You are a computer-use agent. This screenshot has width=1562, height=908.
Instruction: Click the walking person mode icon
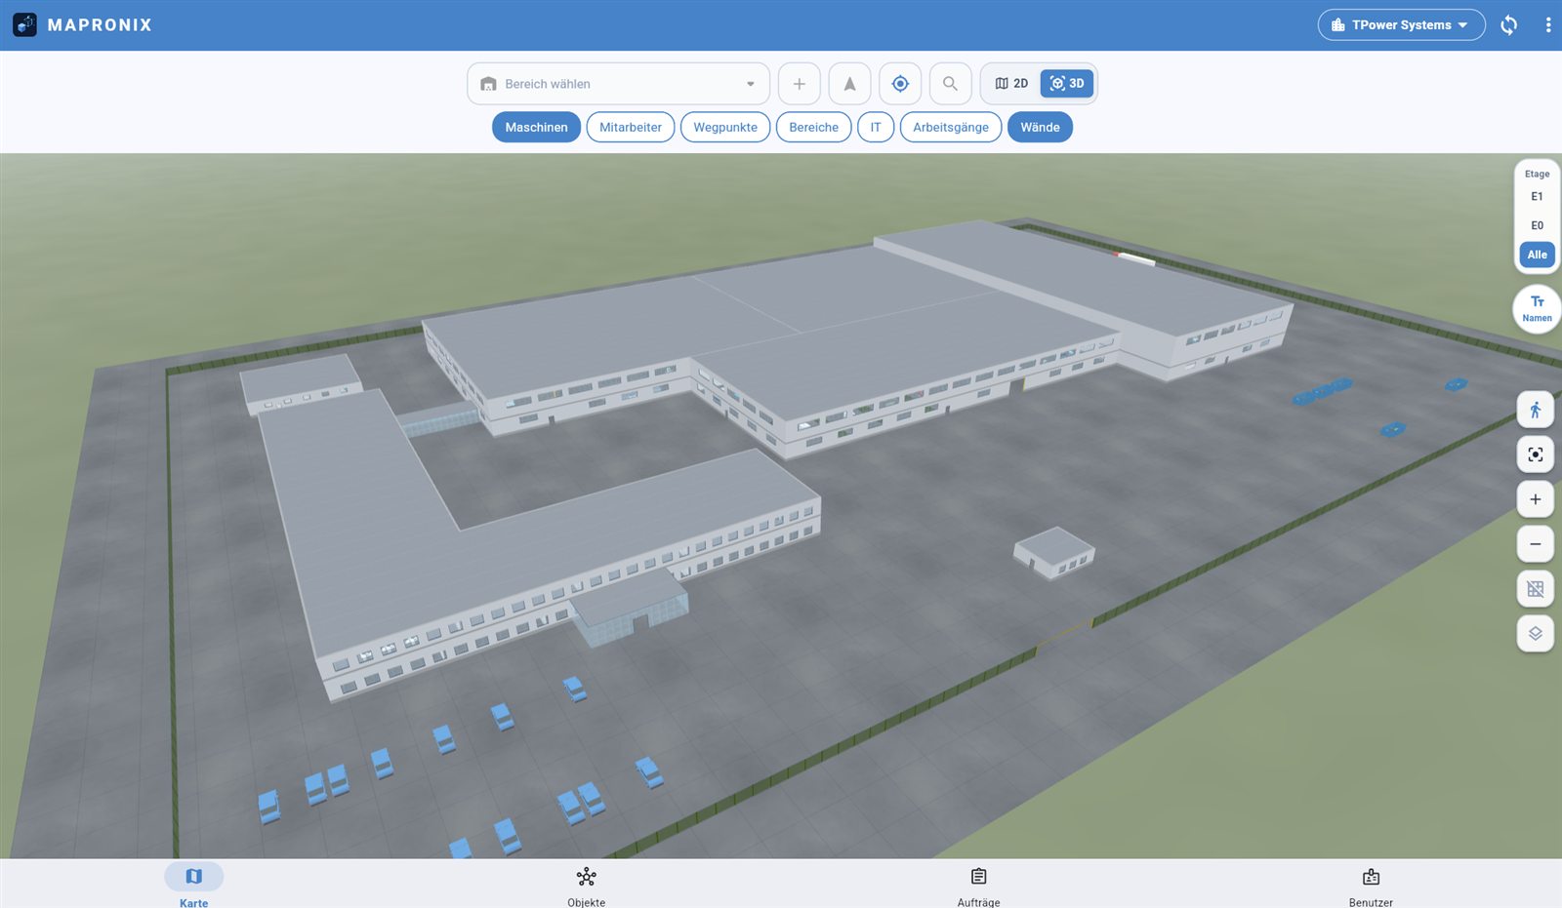[x=1536, y=410]
